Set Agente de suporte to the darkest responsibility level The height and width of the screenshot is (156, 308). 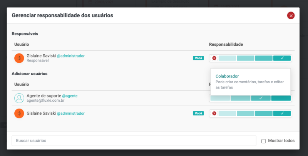[281, 98]
